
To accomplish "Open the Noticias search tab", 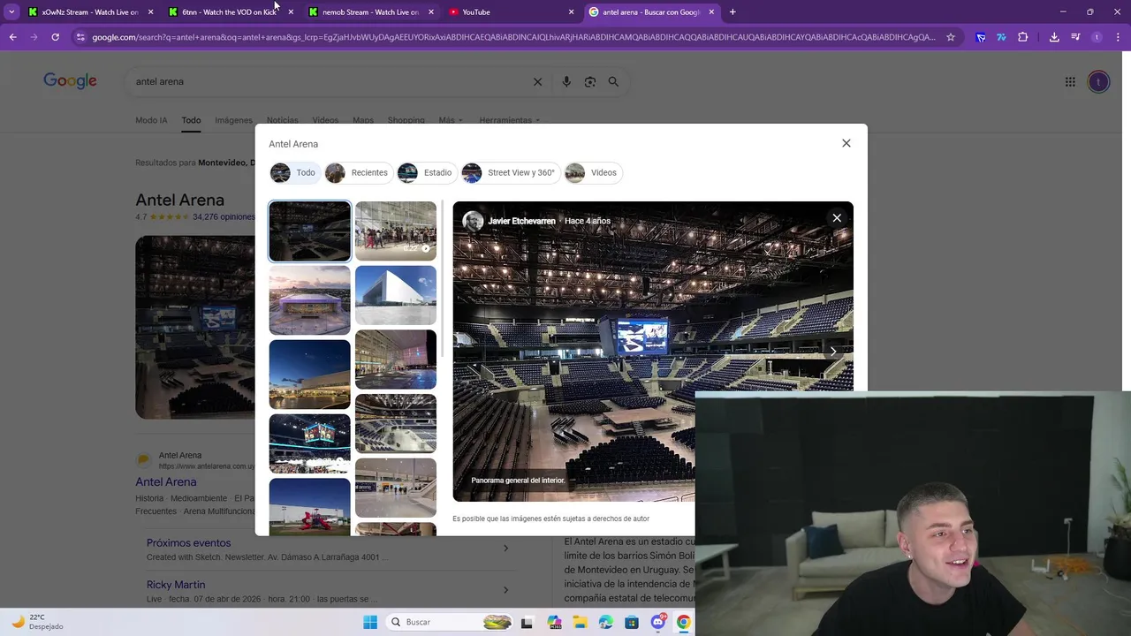I will coord(283,120).
